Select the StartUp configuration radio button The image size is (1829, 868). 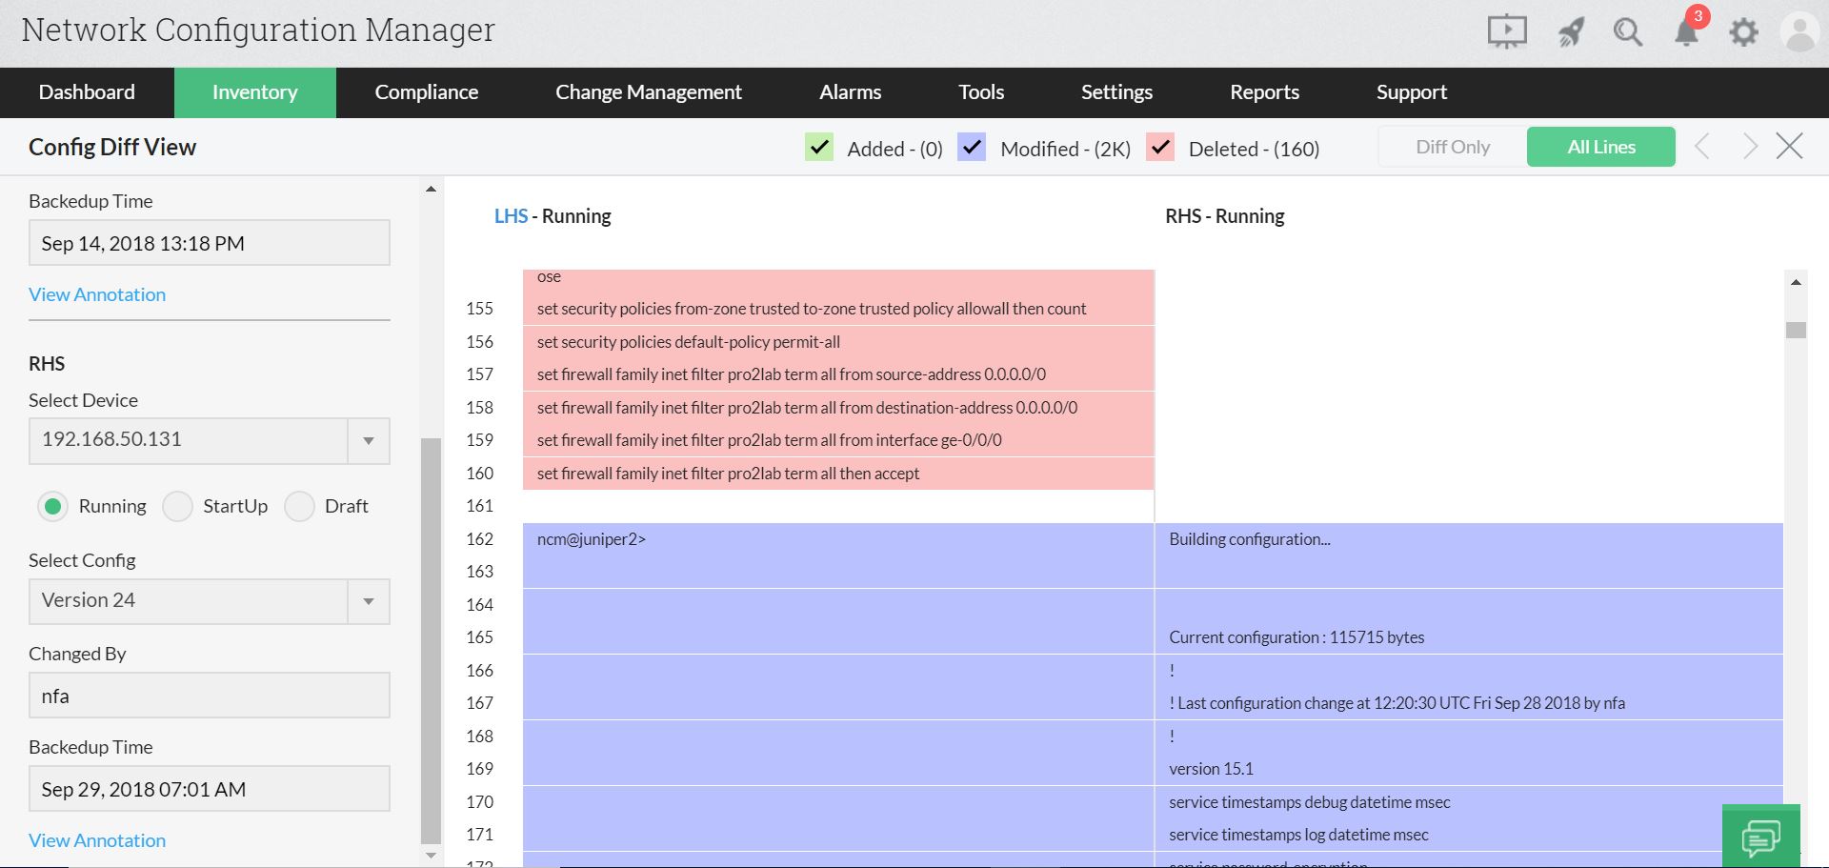[177, 506]
